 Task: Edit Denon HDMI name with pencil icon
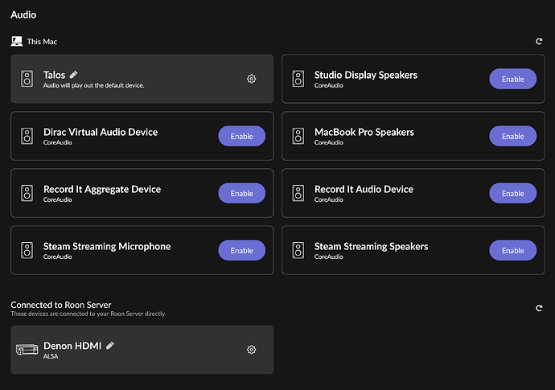[x=110, y=346]
